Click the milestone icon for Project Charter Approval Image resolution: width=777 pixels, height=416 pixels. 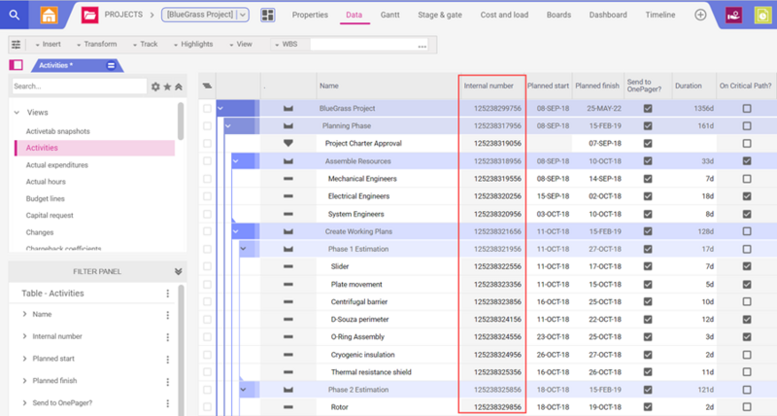(x=287, y=143)
